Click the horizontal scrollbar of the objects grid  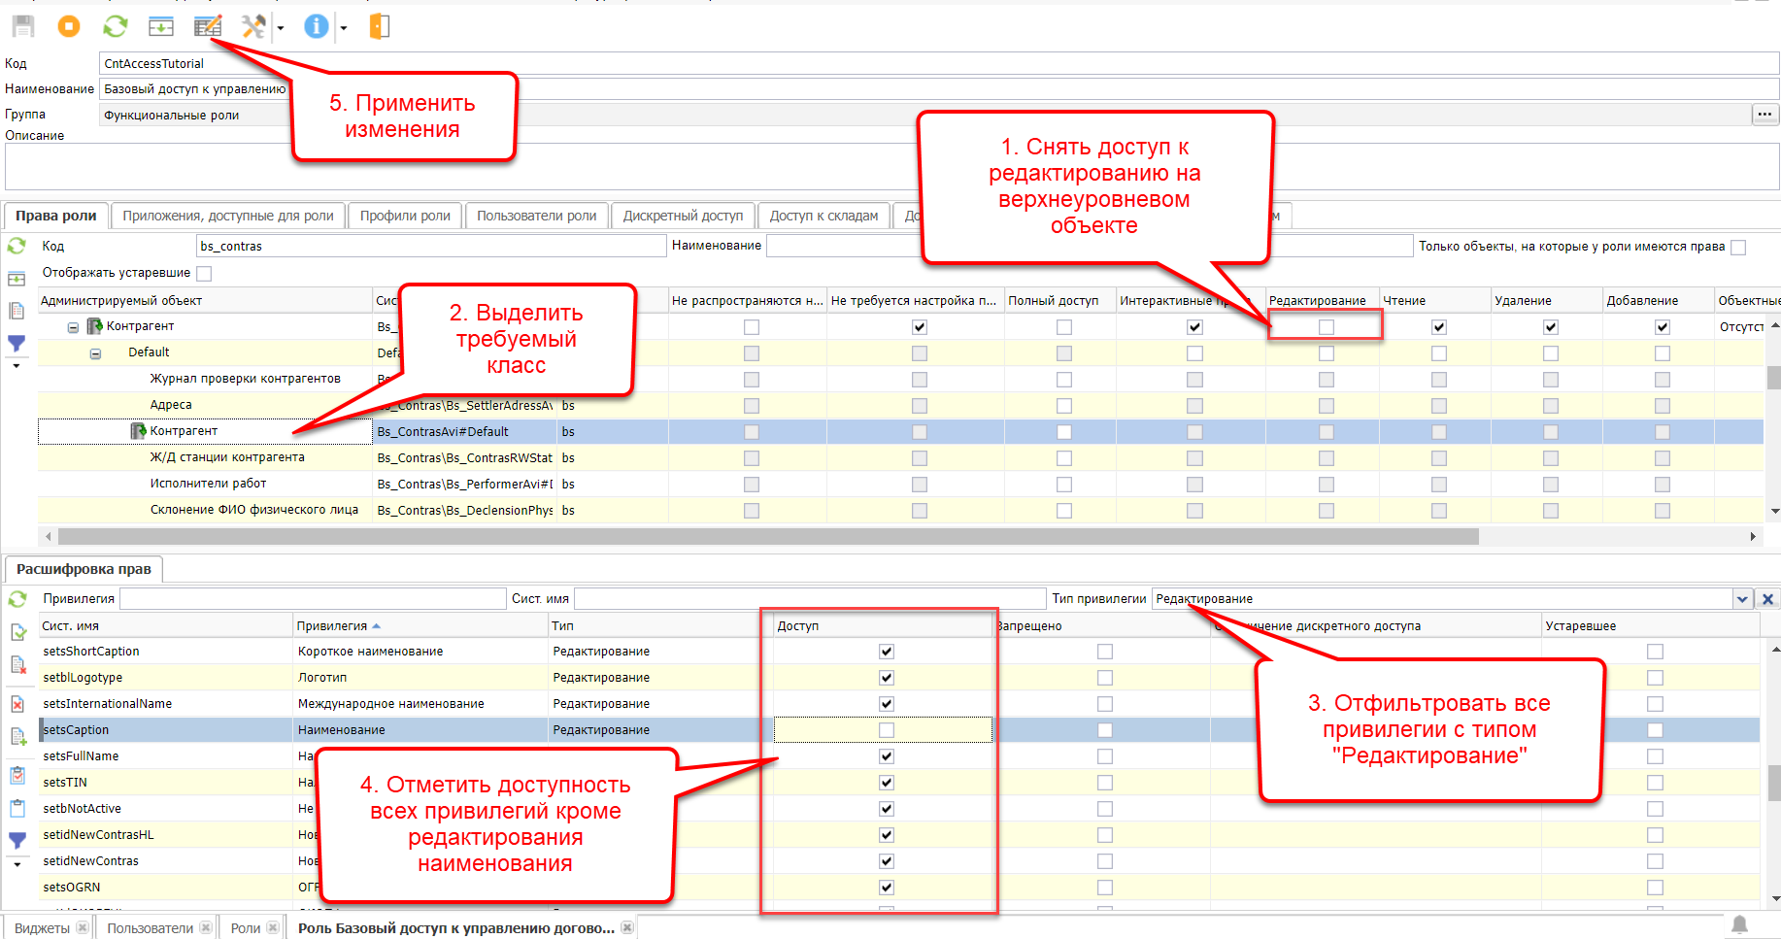pos(767,537)
